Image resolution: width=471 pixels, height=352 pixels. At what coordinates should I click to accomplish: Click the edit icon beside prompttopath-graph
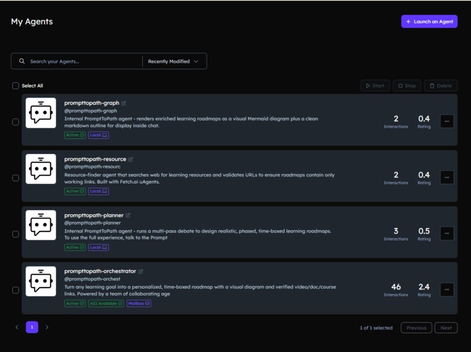pyautogui.click(x=124, y=103)
